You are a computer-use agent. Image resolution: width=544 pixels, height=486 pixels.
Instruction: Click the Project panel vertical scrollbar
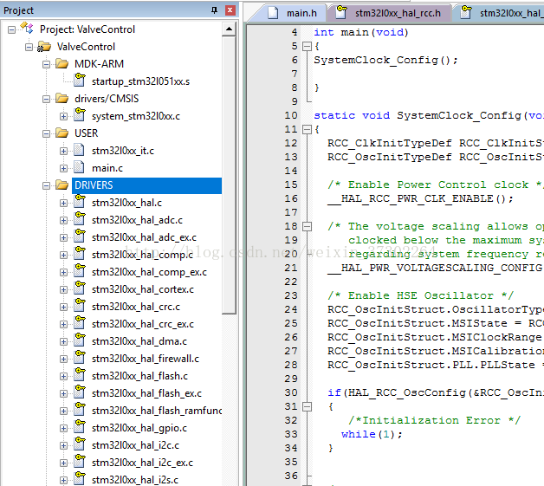tap(230, 173)
